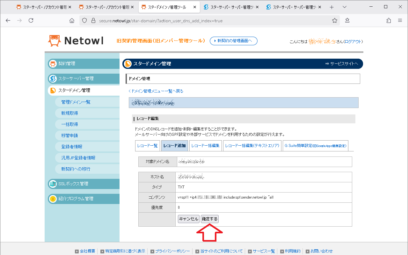
Task: Go to browser home page icon
Action: 72,20
